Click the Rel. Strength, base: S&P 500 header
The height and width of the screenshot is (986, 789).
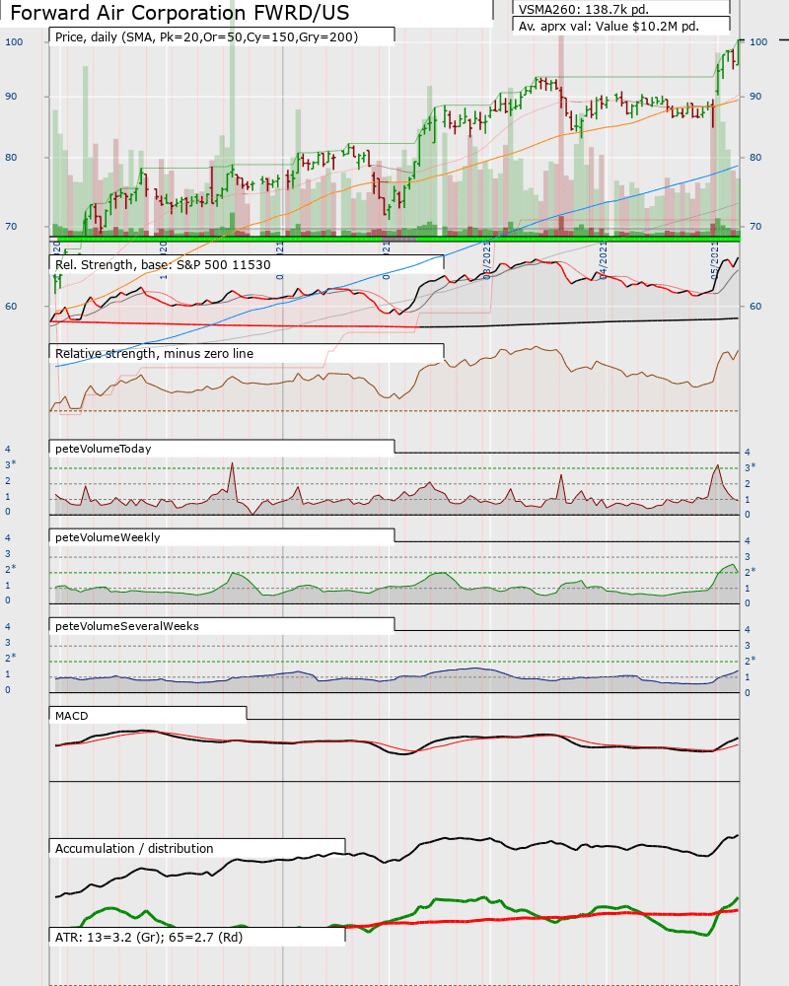(163, 264)
